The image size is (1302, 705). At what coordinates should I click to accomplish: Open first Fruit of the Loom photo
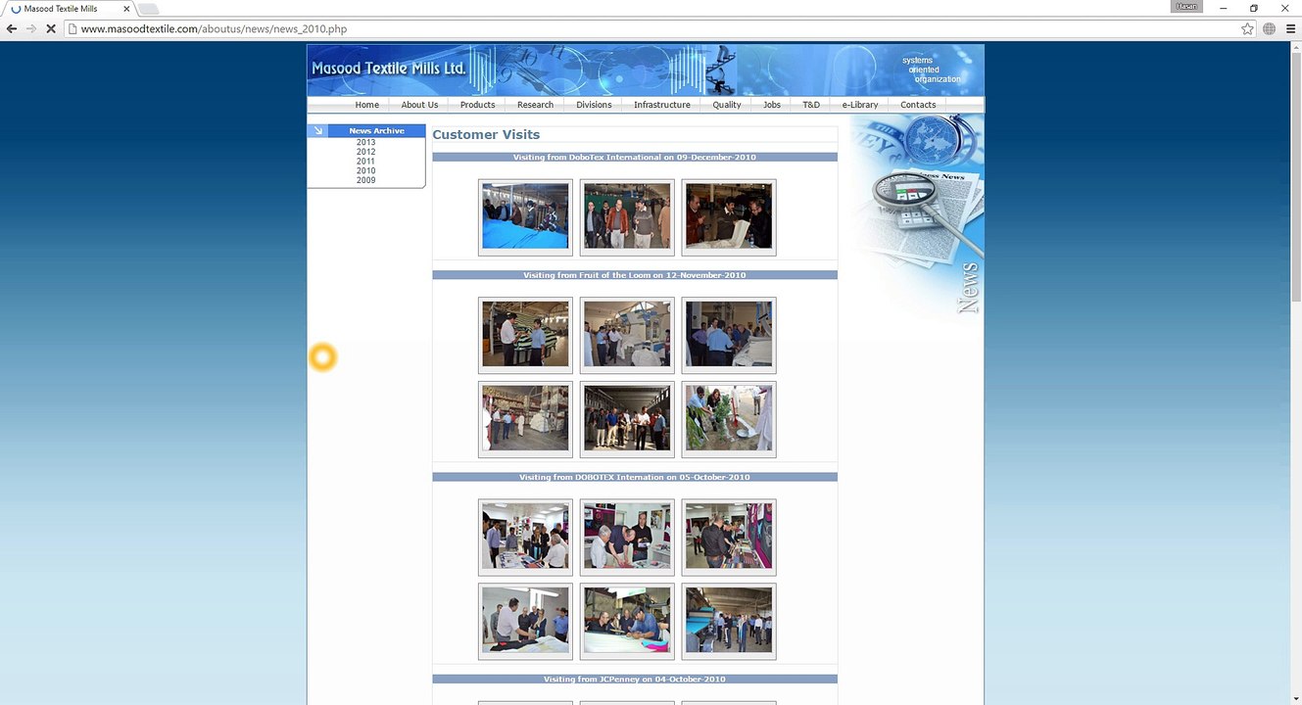click(525, 335)
